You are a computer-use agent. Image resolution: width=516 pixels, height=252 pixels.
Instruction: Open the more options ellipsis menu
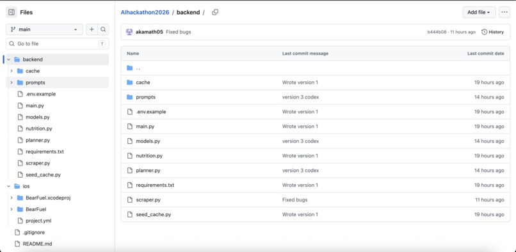(x=504, y=13)
